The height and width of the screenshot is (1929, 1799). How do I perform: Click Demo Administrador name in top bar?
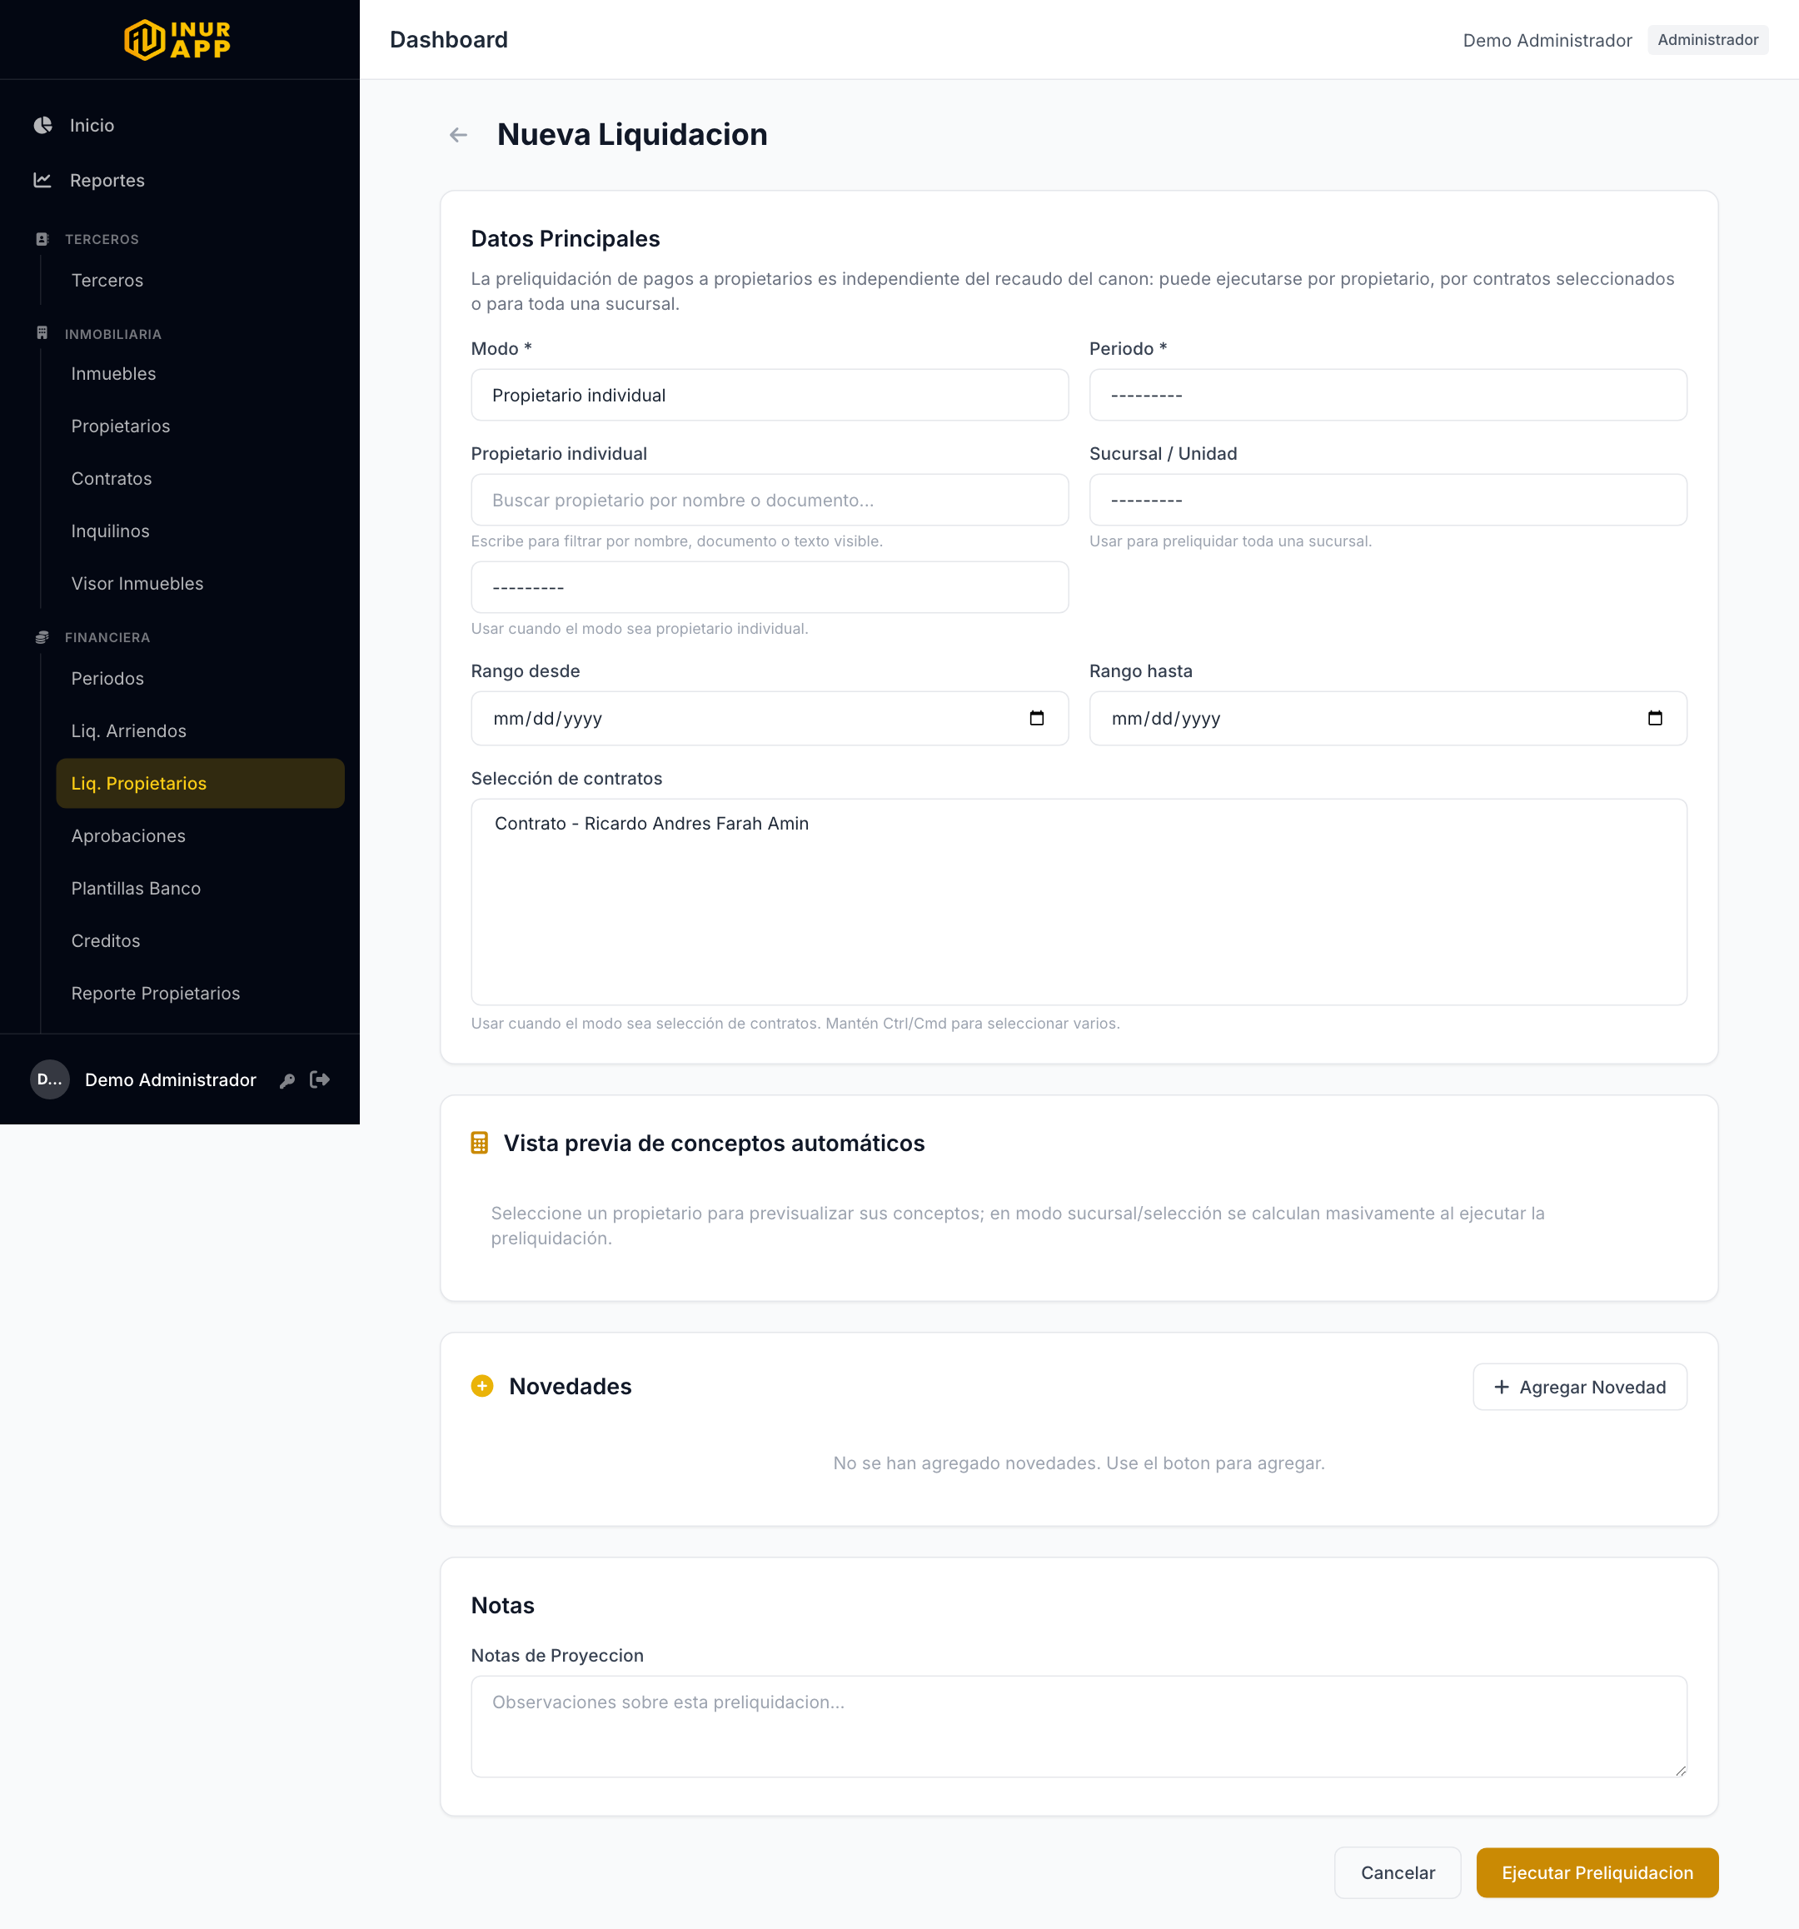(x=1547, y=40)
